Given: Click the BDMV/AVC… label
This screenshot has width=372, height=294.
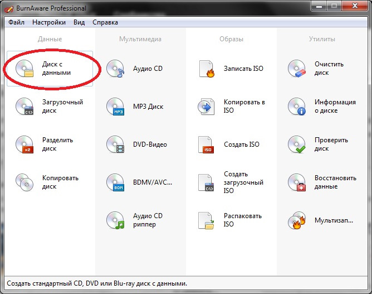Looking at the screenshot, I should pyautogui.click(x=153, y=182).
